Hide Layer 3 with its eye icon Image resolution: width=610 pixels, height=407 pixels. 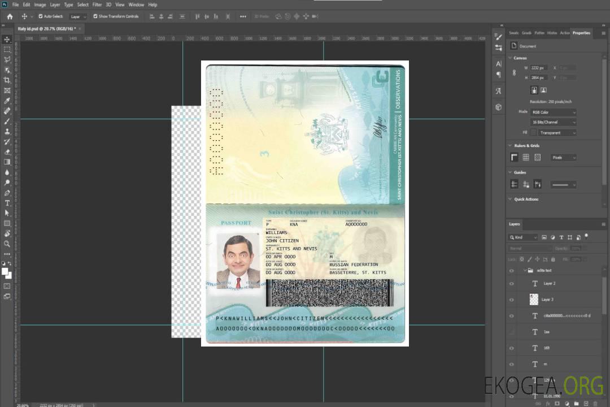[512, 300]
